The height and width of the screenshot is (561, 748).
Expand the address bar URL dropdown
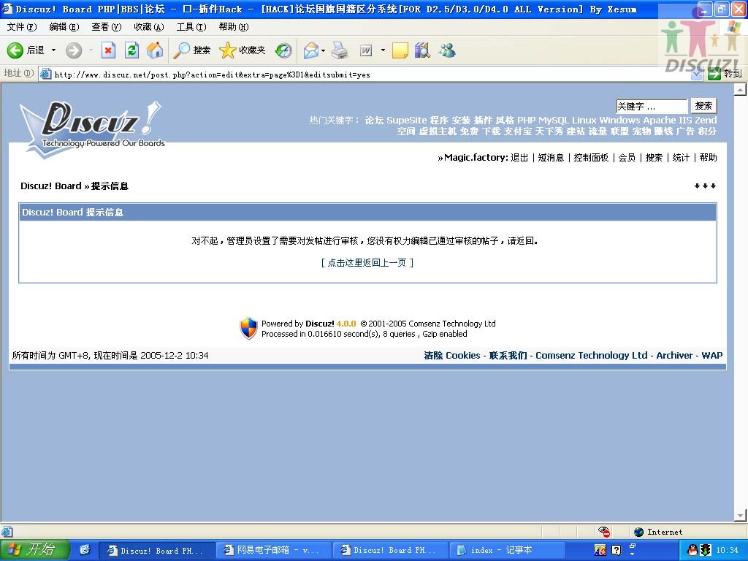point(696,75)
